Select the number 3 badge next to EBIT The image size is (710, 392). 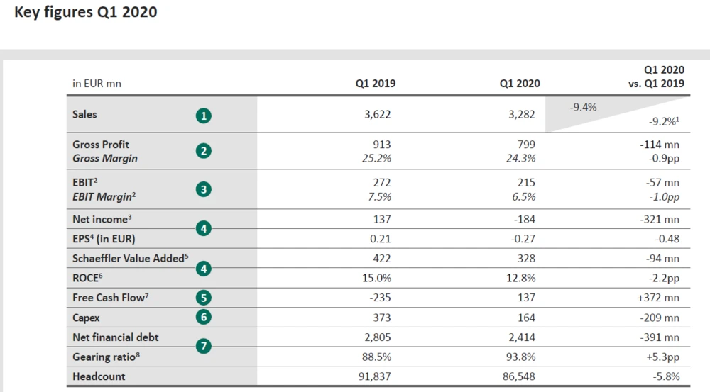pos(204,189)
